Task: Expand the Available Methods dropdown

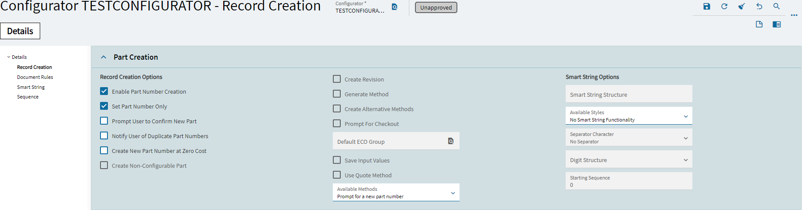Action: coord(396,193)
